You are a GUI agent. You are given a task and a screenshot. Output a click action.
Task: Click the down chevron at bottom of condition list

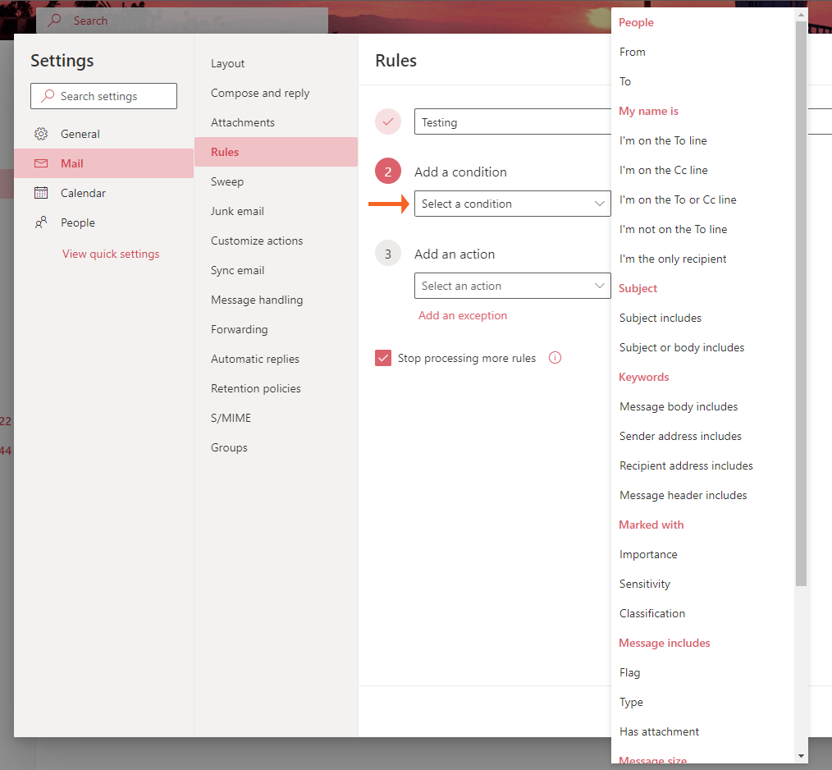click(801, 755)
